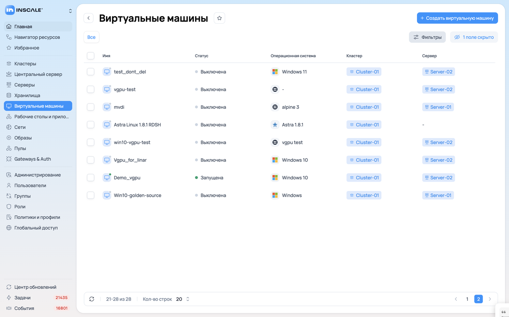
Task: Select page 2 in pagination
Action: point(478,299)
